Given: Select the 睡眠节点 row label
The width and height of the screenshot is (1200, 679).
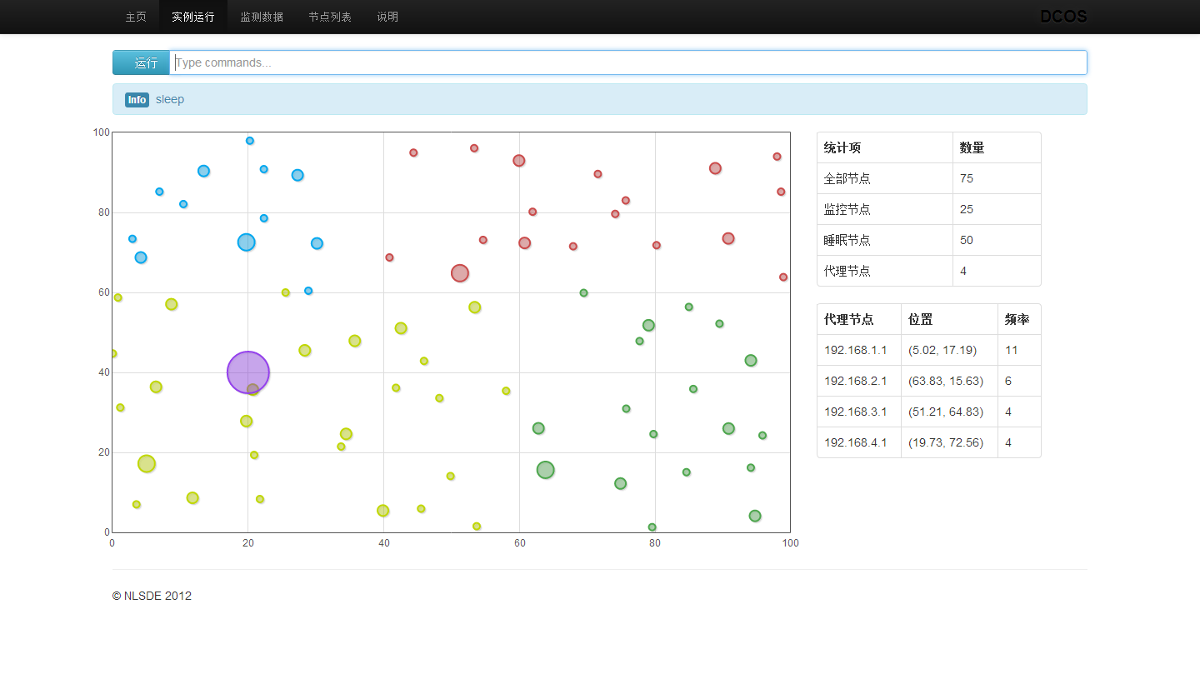Looking at the screenshot, I should click(x=847, y=240).
